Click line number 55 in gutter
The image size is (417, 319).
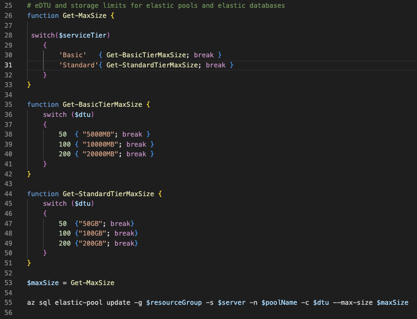[8, 302]
